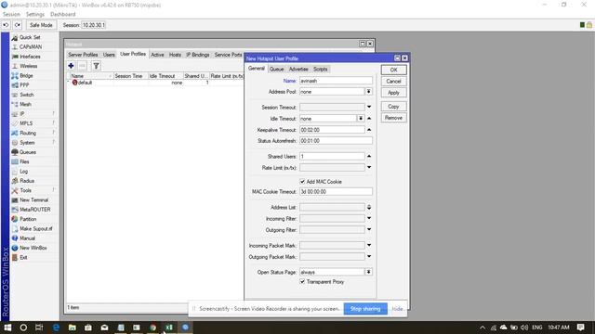Click OK button
This screenshot has height=334, width=595.
coord(393,71)
